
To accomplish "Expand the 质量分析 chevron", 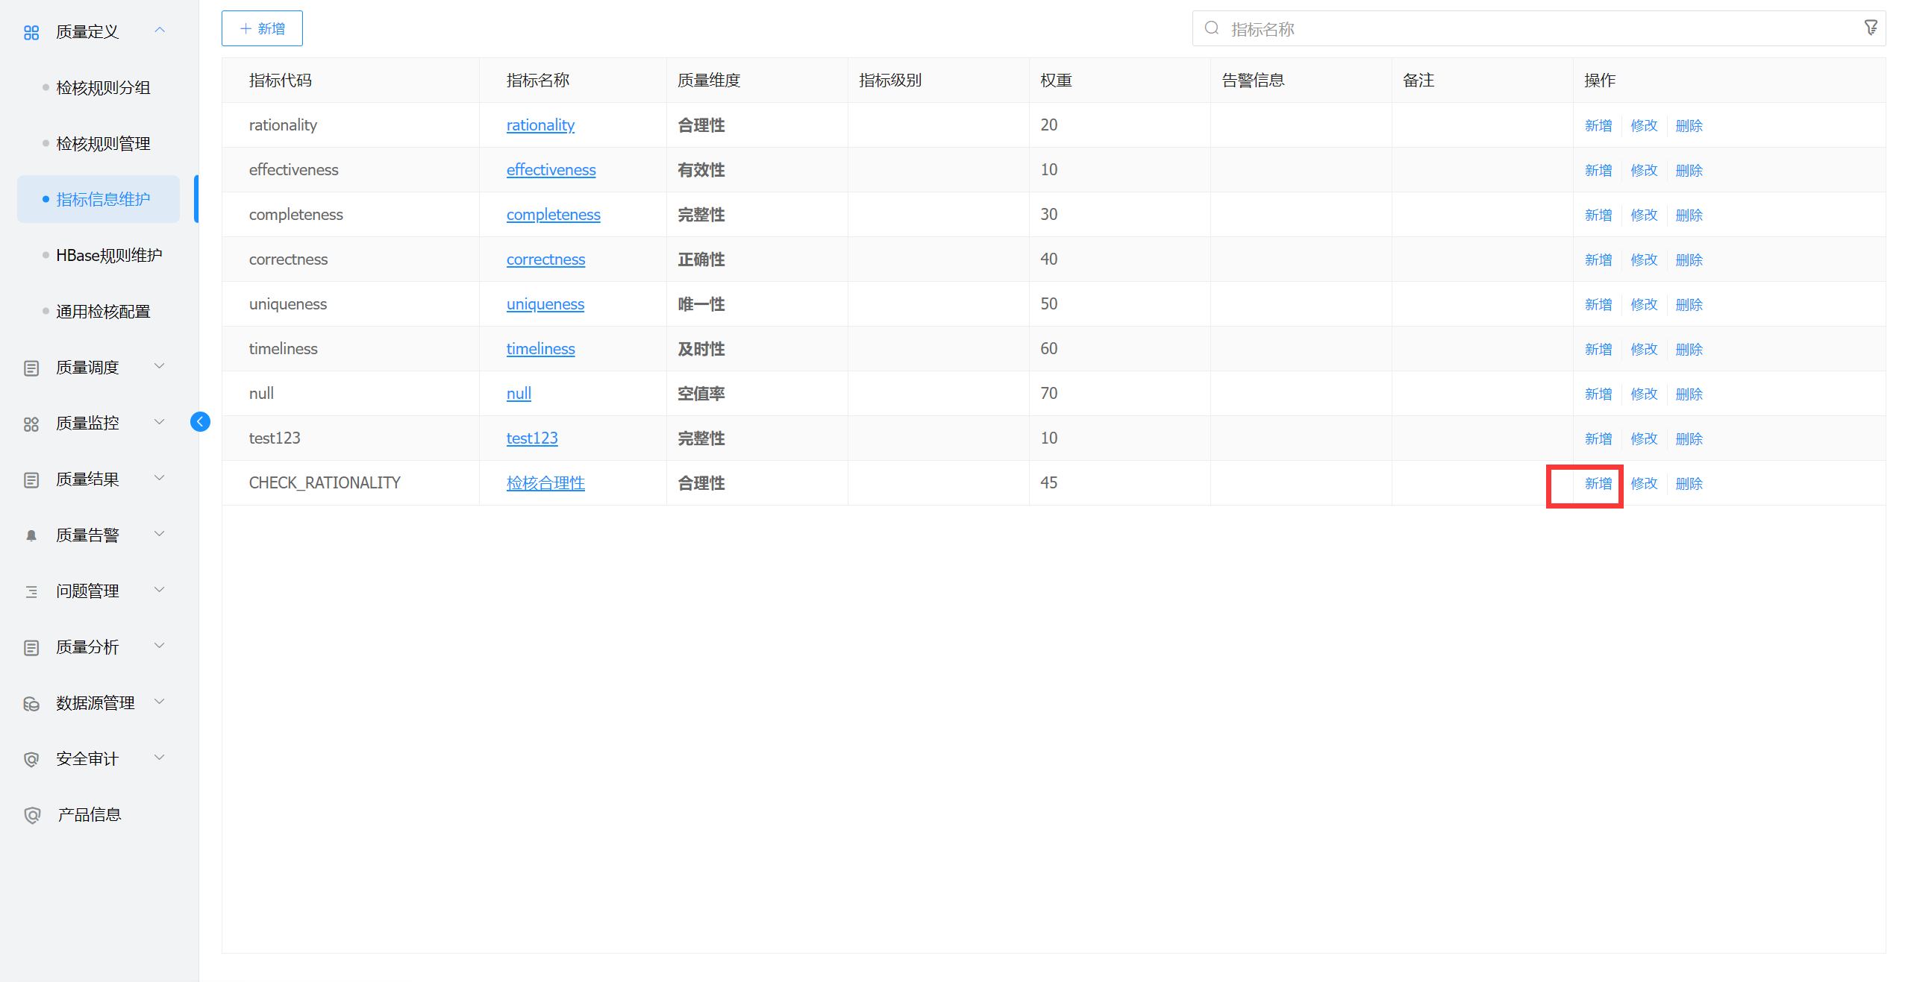I will pyautogui.click(x=159, y=646).
